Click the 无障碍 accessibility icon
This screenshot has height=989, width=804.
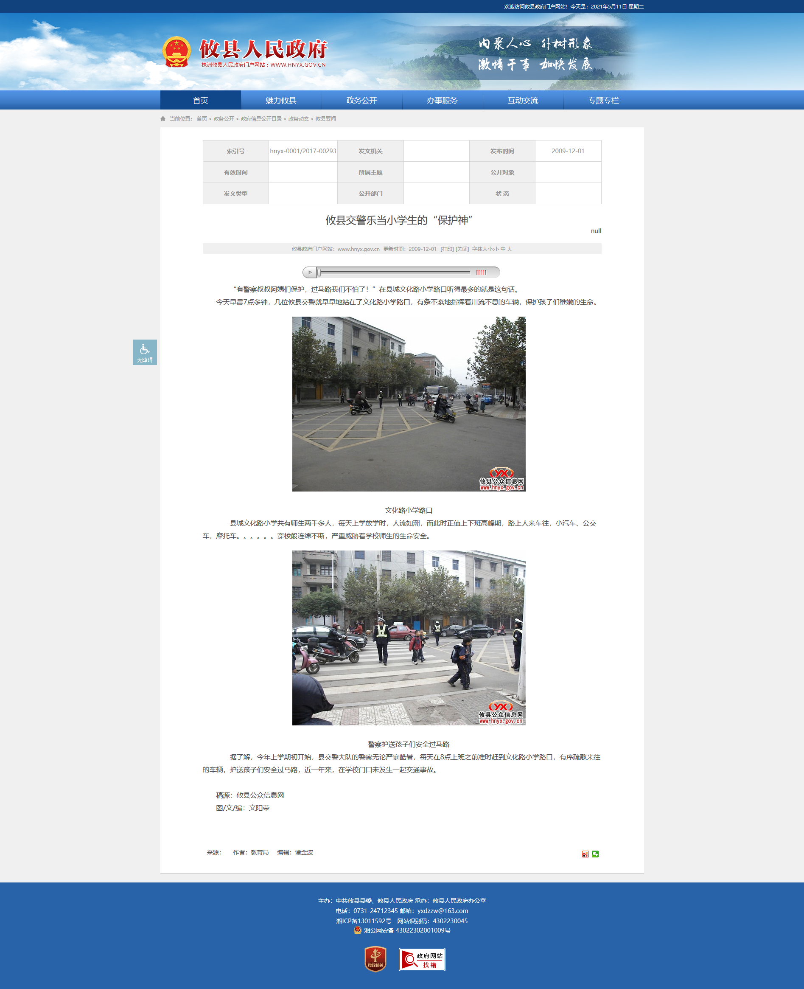tap(145, 352)
